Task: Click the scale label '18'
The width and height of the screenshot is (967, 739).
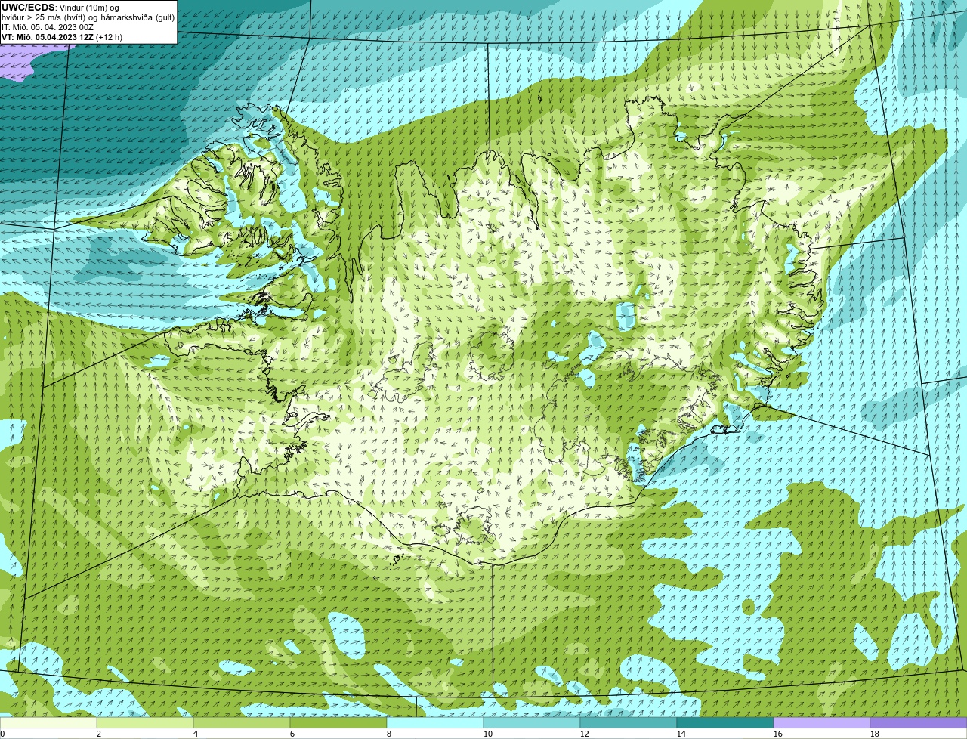Action: pos(874,734)
